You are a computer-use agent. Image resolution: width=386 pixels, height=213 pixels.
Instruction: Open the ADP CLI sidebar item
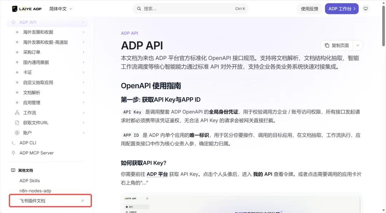coord(47,143)
